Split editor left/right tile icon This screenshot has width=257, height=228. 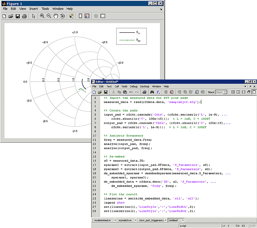238,92
